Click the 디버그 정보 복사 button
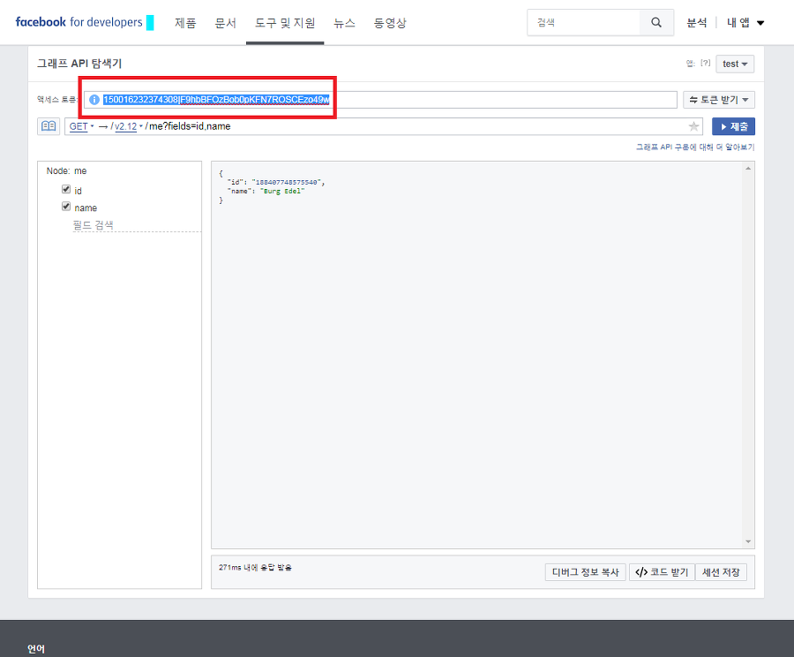Image resolution: width=794 pixels, height=657 pixels. pyautogui.click(x=586, y=572)
